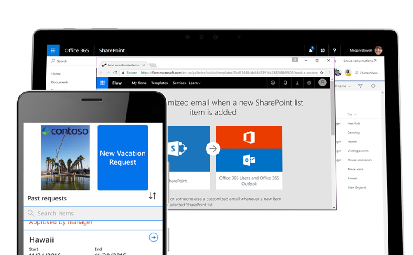Viewport: 413px width, 255px height.
Task: Click the Search items field on phone
Action: (x=93, y=213)
